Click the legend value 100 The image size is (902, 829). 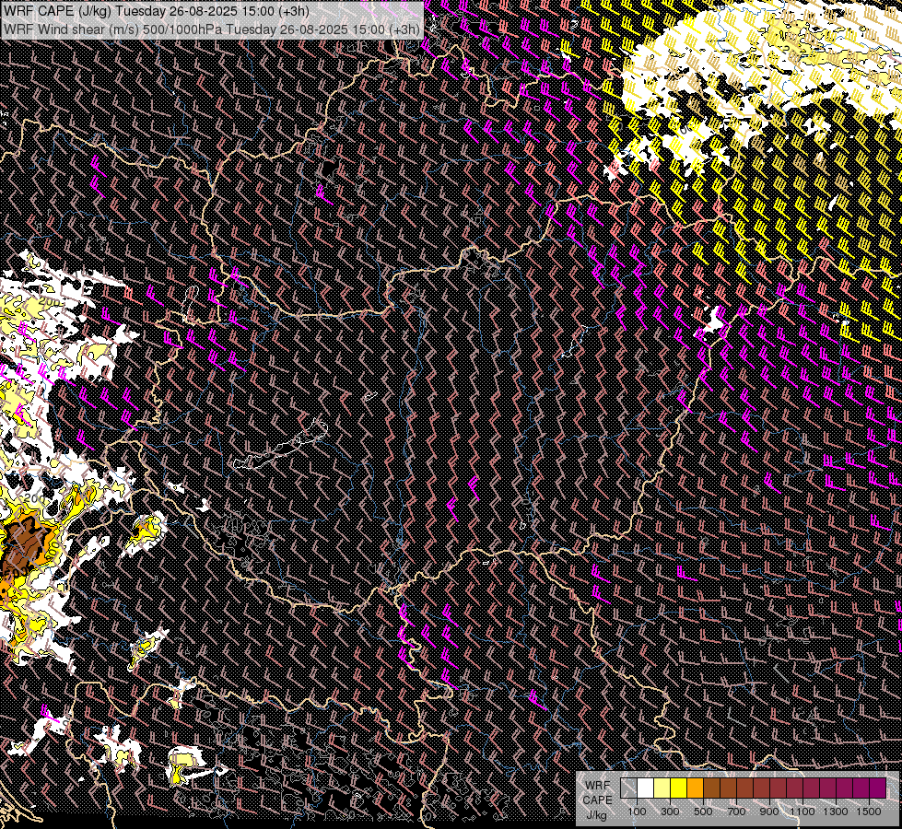pyautogui.click(x=637, y=811)
